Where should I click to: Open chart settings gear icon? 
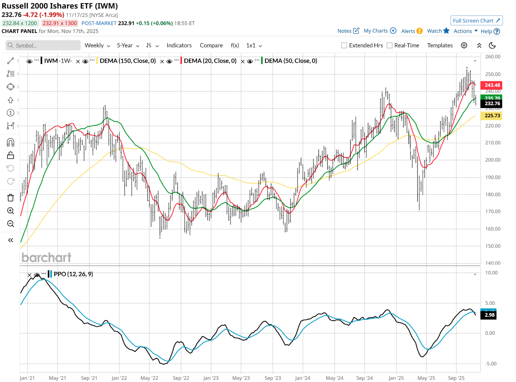(x=464, y=46)
